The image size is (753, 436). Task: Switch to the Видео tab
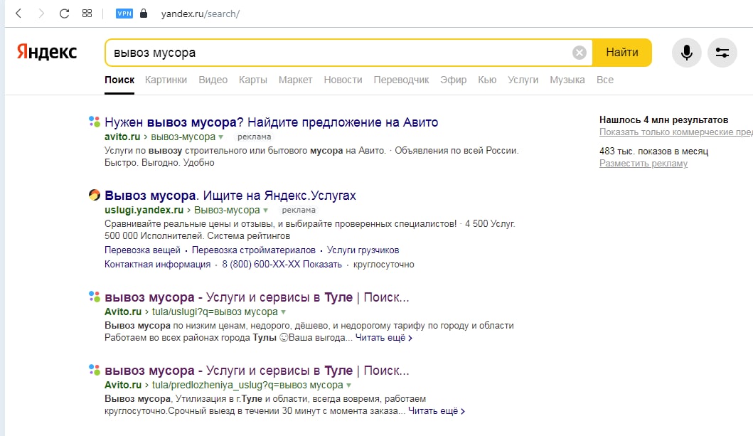(213, 80)
